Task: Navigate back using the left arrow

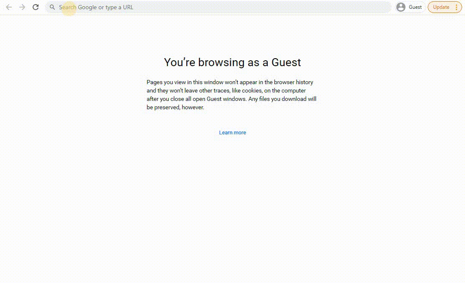Action: tap(9, 7)
